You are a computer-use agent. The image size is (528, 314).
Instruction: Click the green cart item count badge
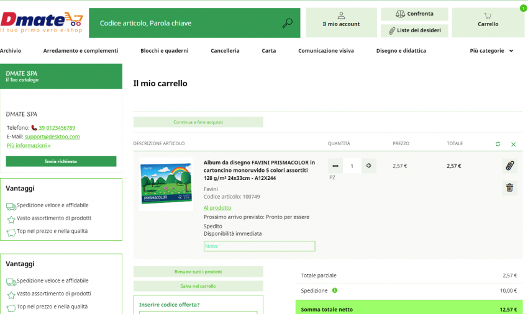tap(523, 8)
